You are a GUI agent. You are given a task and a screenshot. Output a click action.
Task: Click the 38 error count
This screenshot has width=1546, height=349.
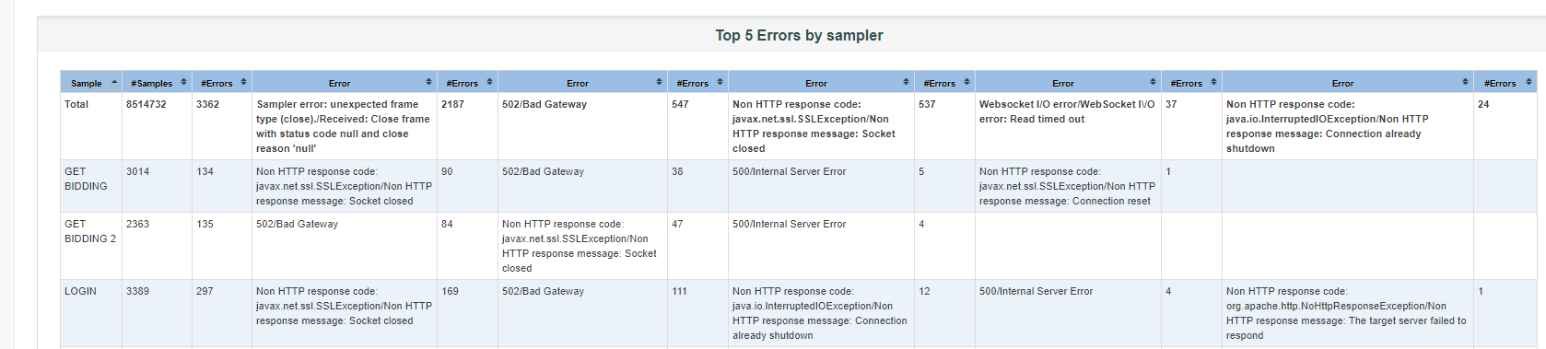click(x=677, y=171)
